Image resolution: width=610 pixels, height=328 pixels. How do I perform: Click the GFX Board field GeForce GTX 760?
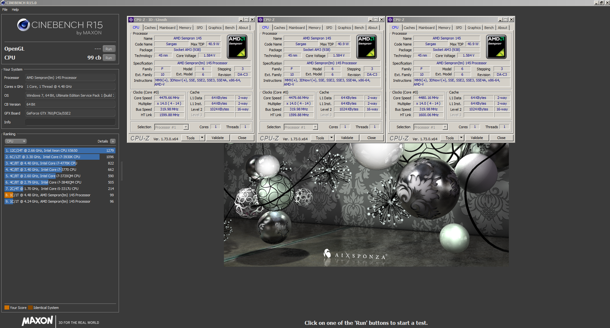70,113
